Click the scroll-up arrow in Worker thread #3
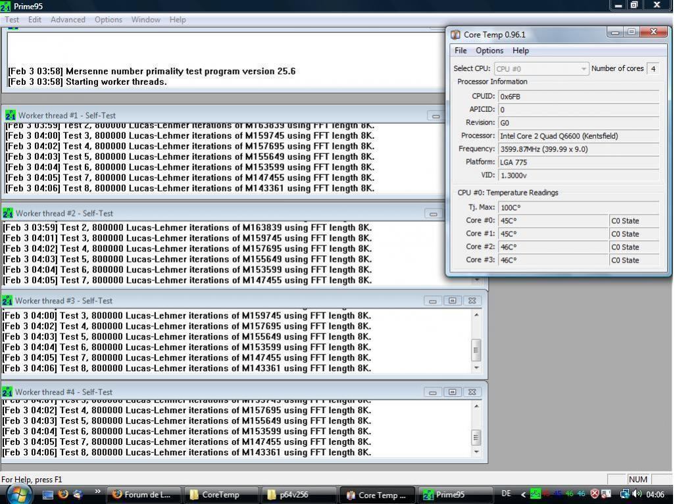The width and height of the screenshot is (675, 504). click(476, 315)
